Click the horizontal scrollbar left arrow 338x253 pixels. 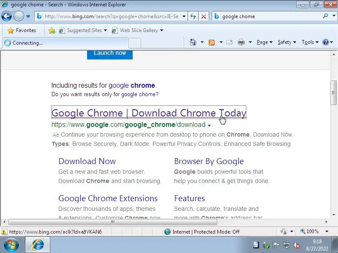(4, 222)
